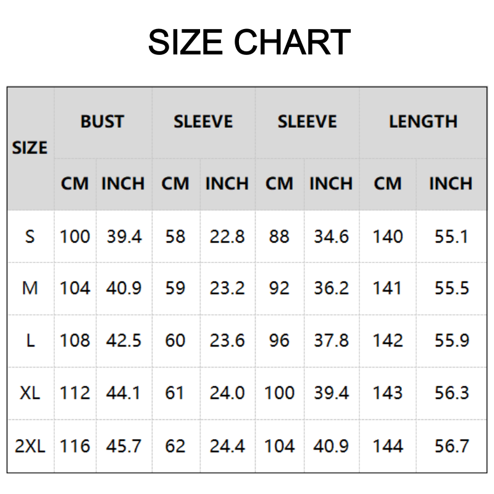Click the 108 bust value for size L
The image size is (494, 494).
tap(75, 341)
